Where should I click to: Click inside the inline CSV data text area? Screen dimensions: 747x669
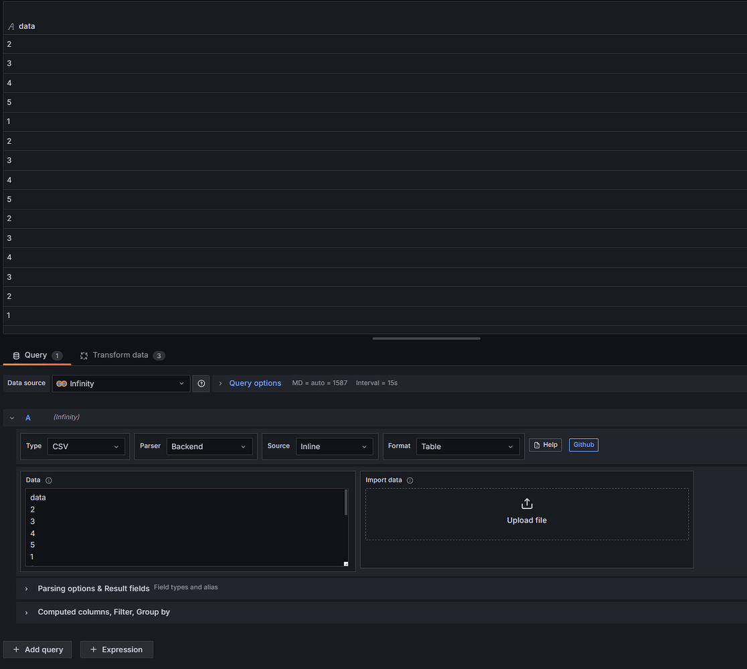pyautogui.click(x=181, y=529)
